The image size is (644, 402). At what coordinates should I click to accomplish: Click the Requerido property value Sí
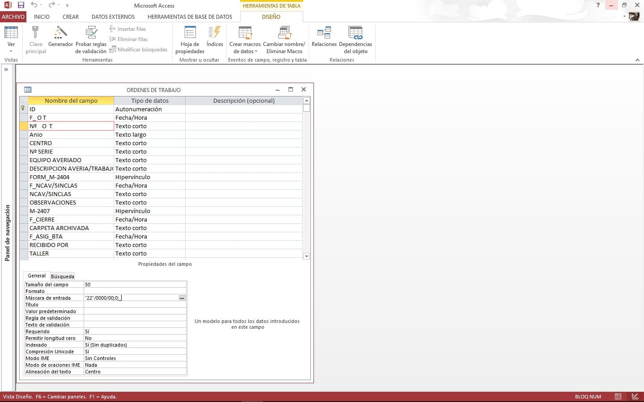(x=135, y=331)
